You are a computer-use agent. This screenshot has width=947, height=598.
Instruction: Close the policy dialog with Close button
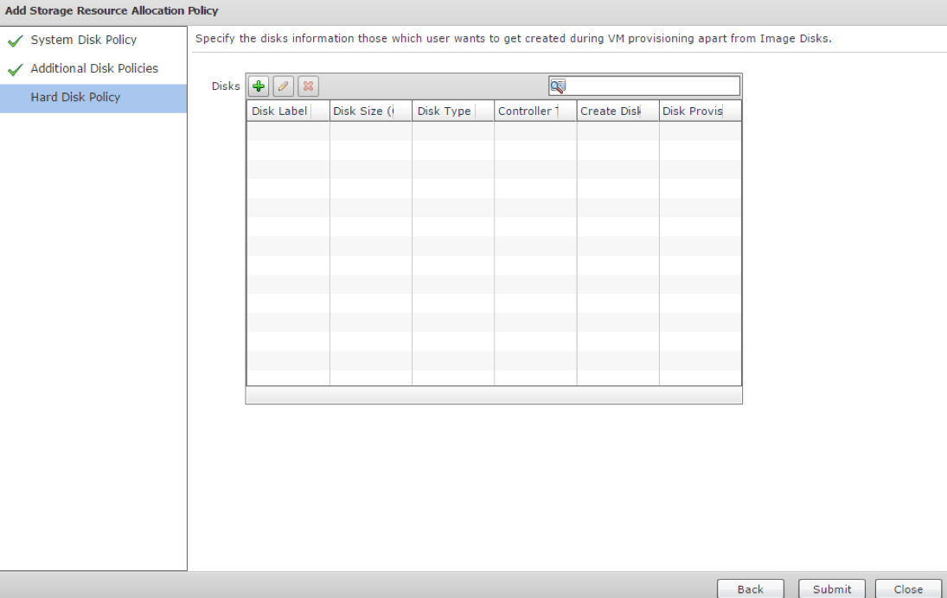click(908, 589)
